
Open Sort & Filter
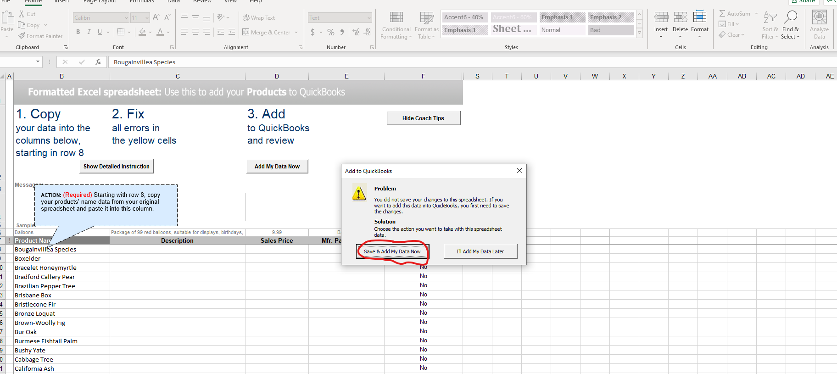point(770,25)
